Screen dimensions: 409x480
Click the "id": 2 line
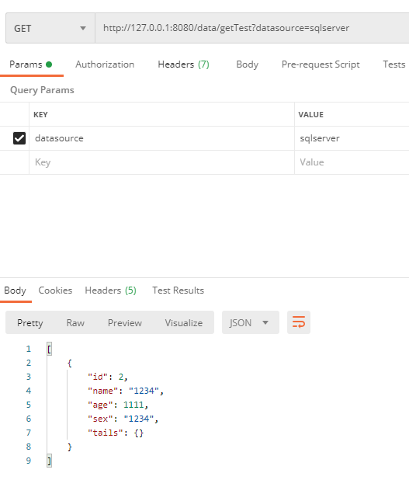(x=108, y=377)
